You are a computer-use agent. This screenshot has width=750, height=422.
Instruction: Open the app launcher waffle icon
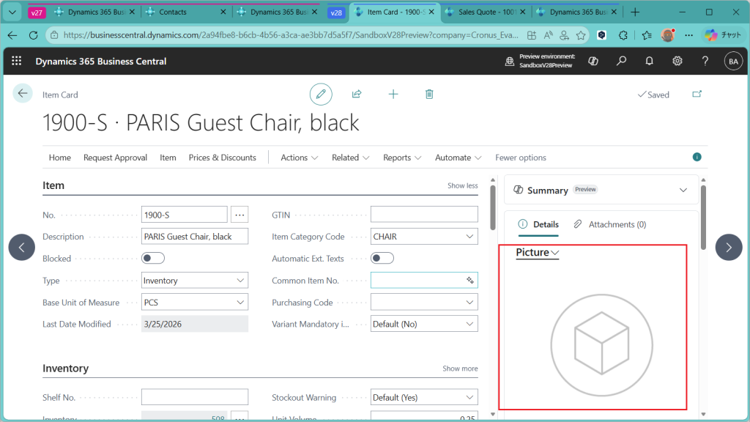[x=17, y=62]
